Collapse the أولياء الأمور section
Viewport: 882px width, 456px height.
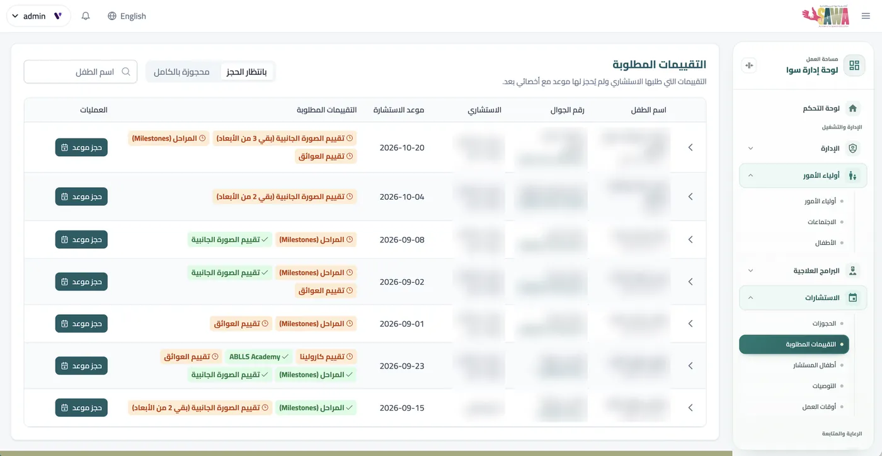pyautogui.click(x=802, y=176)
